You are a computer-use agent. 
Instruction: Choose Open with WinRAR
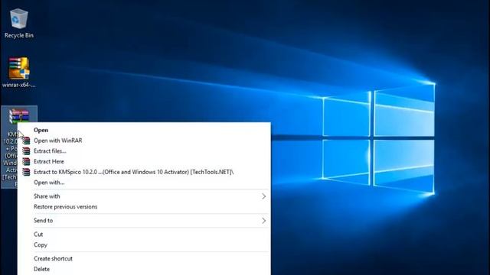(x=144, y=141)
